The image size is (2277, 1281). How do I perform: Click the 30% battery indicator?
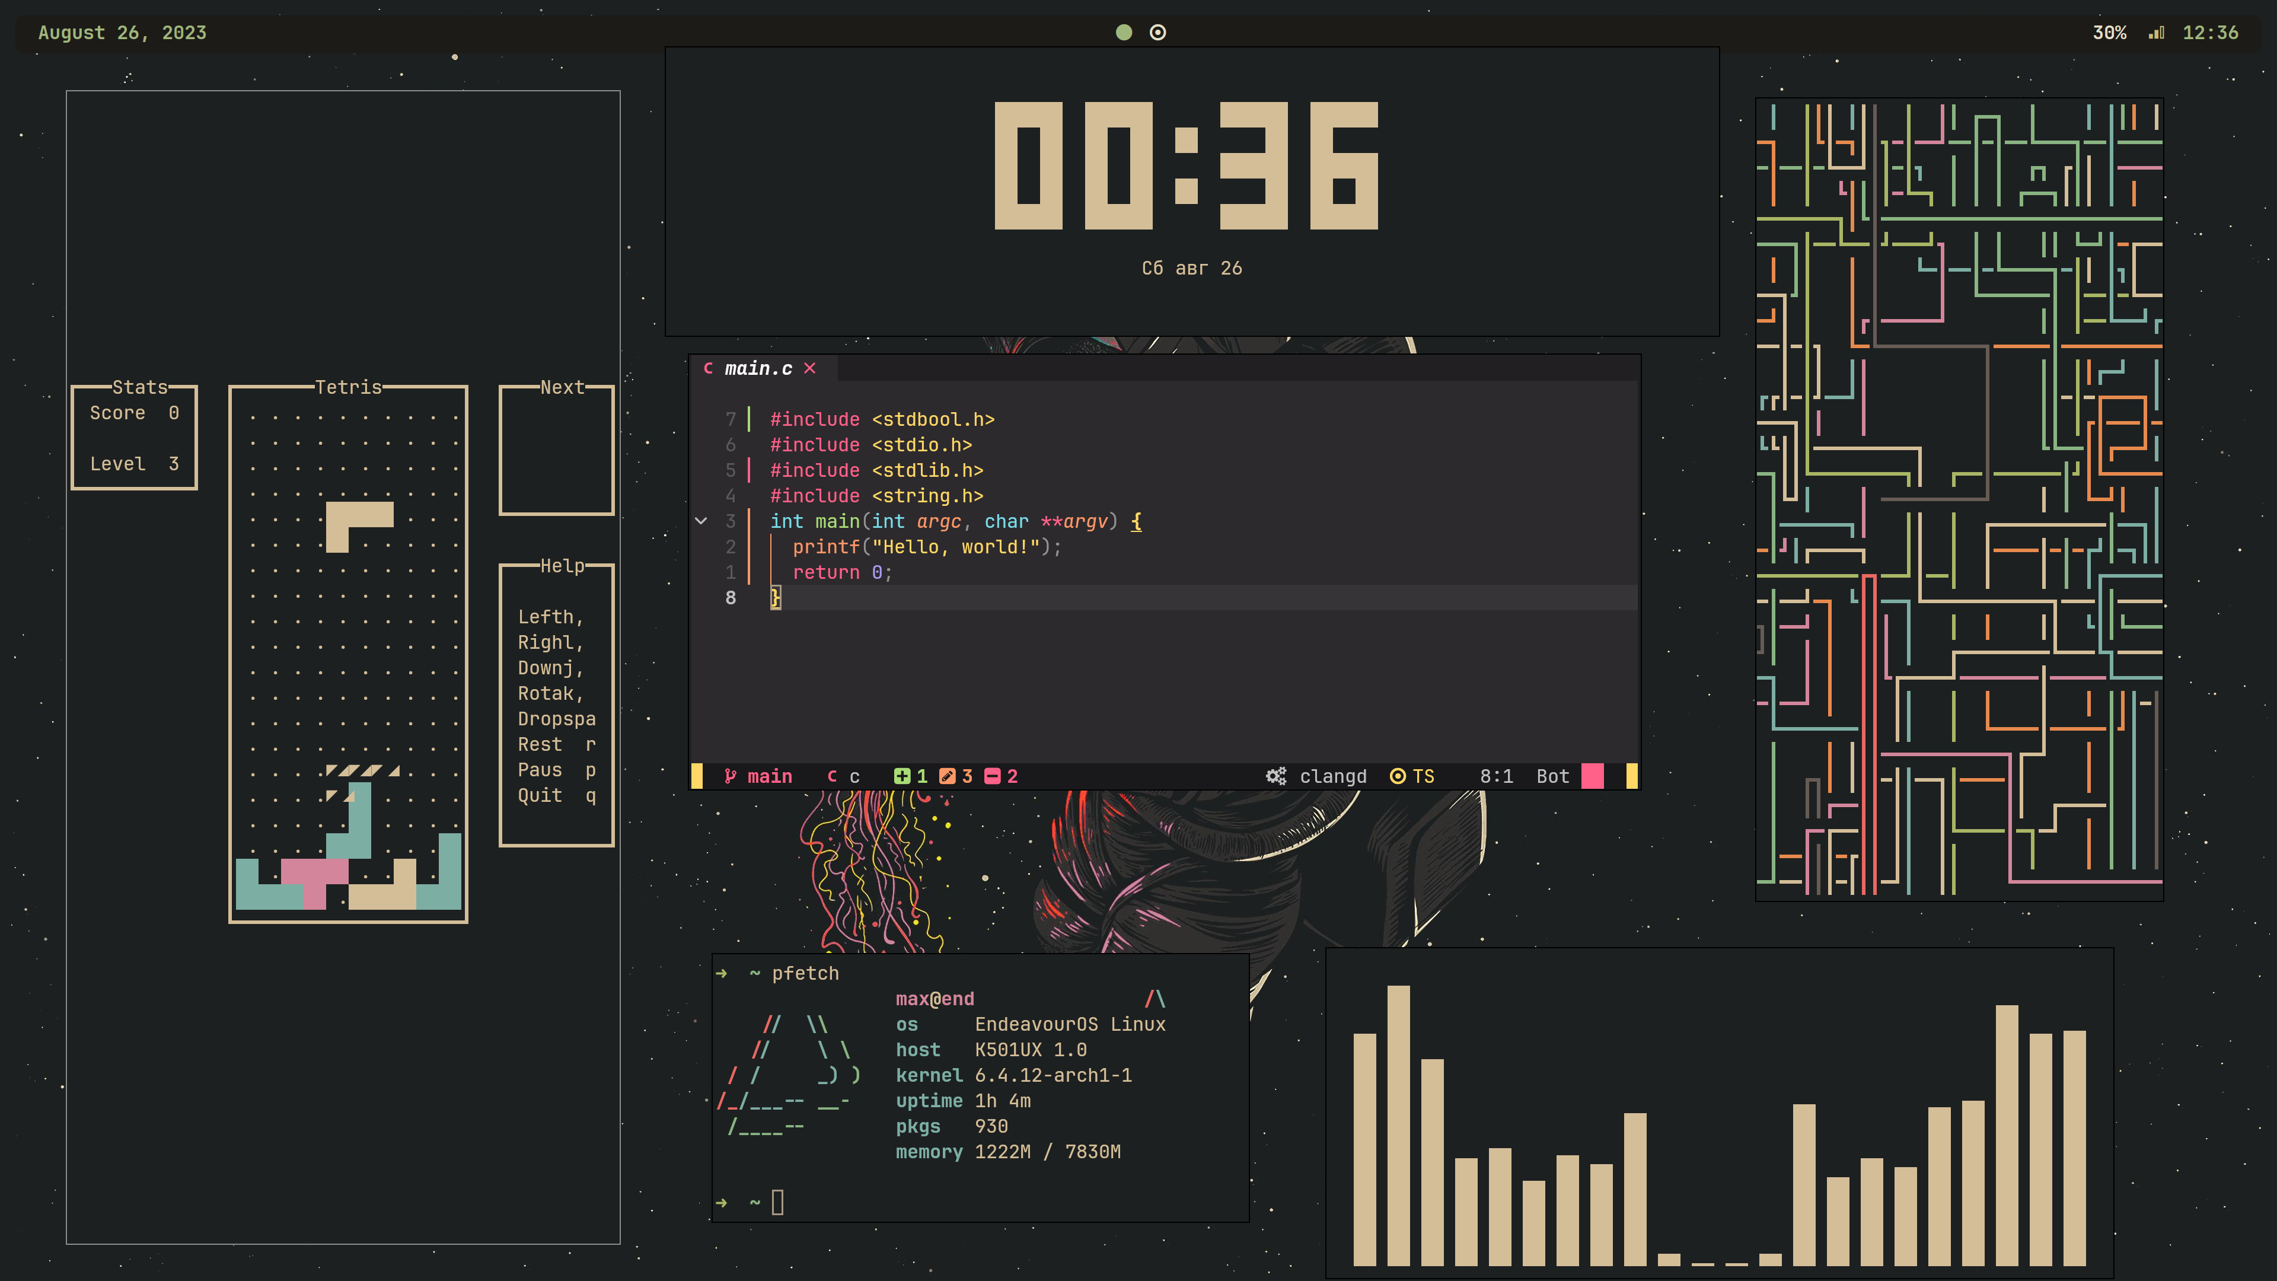2109,33
